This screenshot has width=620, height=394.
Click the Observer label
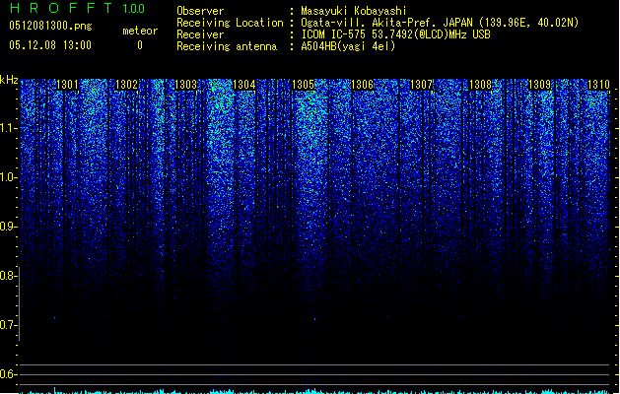(x=200, y=11)
